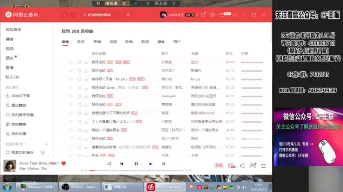Image resolution: width=343 pixels, height=192 pixels.
Task: Select the 视频 results tab
Action: click(x=113, y=41)
